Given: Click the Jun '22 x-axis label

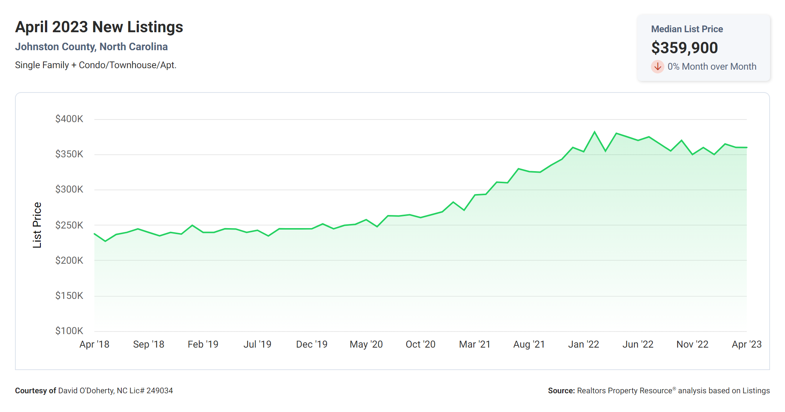Looking at the screenshot, I should click(x=638, y=345).
